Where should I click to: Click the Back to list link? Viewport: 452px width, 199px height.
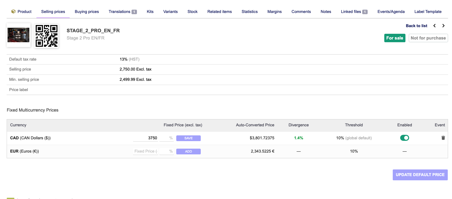[x=416, y=26]
